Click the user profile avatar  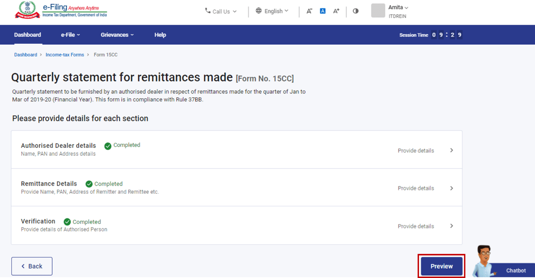[378, 11]
